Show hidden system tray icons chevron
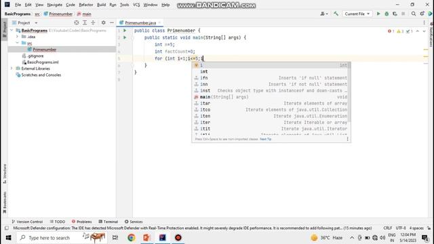The image size is (434, 244). (351, 238)
